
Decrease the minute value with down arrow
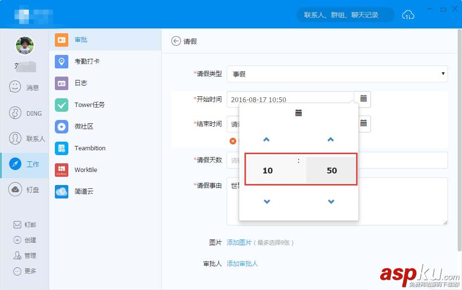pos(331,201)
